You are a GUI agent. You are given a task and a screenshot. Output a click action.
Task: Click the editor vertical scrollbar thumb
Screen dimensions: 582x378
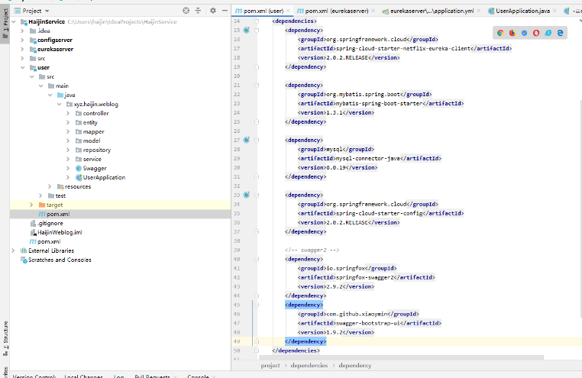(x=580, y=208)
